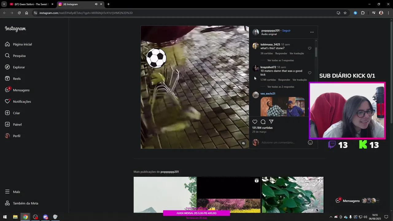
Task: Open the GIF image in ves_exclv21's comment
Action: pyautogui.click(x=282, y=107)
